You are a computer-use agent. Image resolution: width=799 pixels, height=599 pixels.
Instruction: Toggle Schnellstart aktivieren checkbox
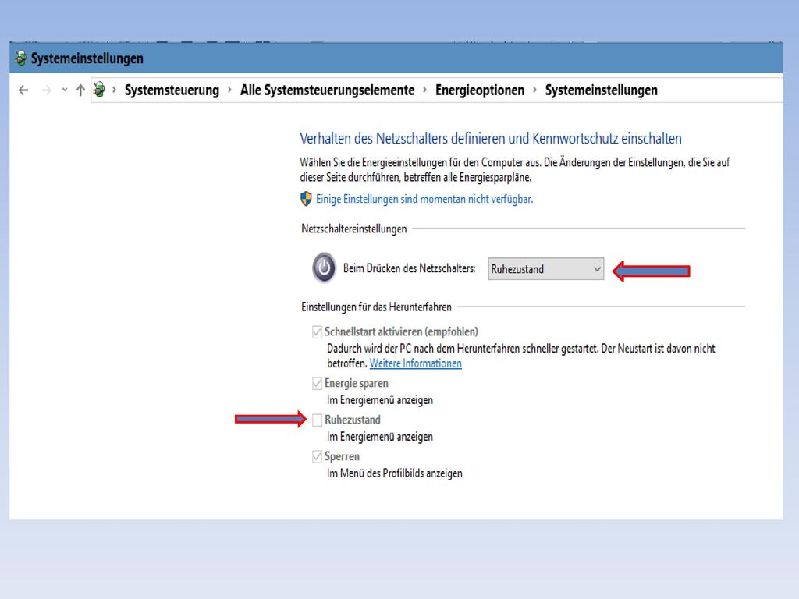pos(317,332)
